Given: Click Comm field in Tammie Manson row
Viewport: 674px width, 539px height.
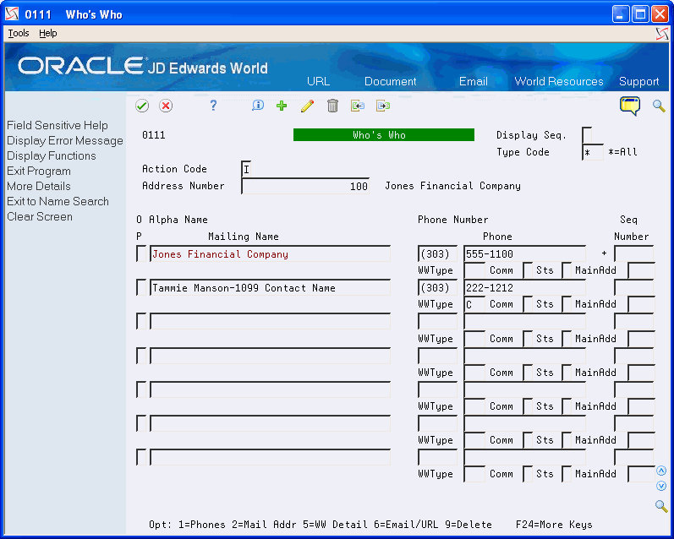Looking at the screenshot, I should (528, 304).
